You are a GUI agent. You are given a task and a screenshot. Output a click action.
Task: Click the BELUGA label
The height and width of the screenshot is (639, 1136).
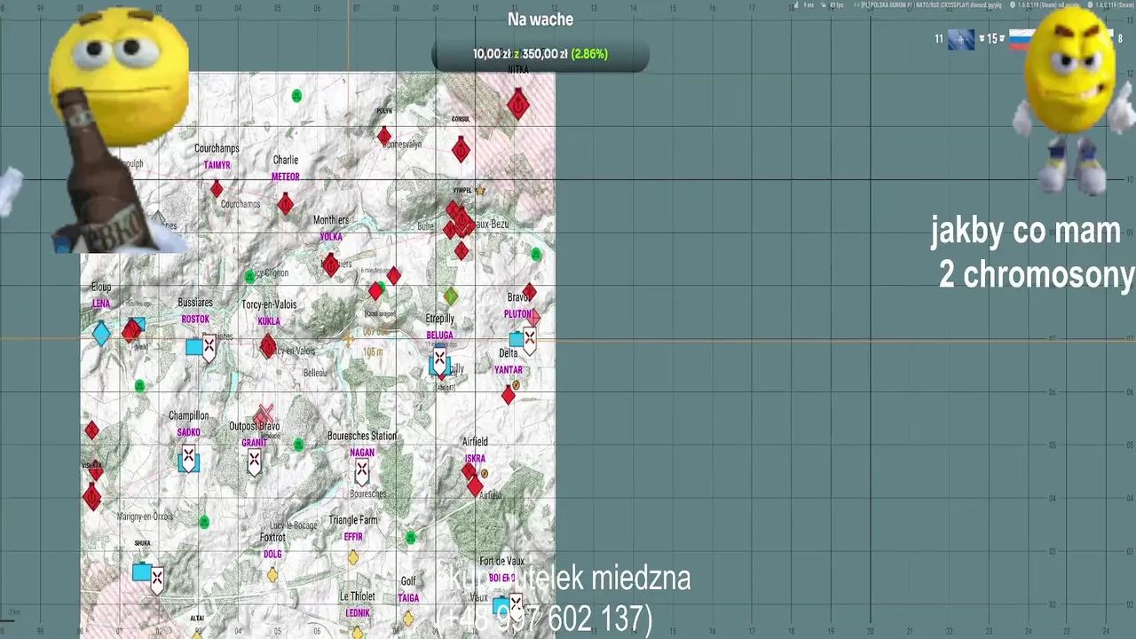coord(440,335)
